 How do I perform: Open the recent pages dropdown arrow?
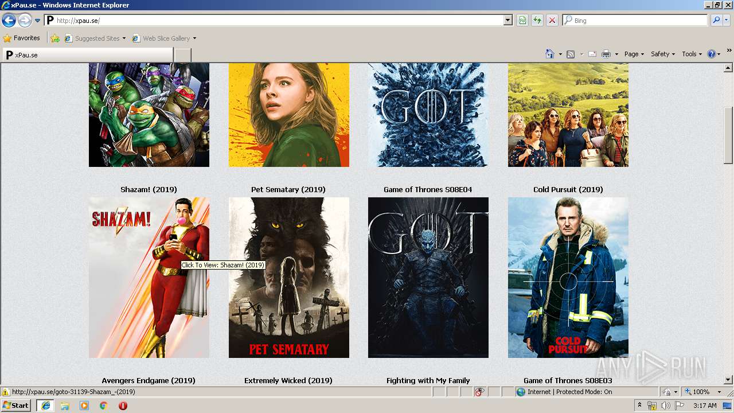pyautogui.click(x=38, y=21)
